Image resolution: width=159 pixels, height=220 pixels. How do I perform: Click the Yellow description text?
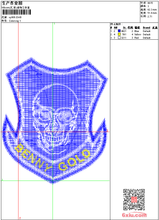[138, 35]
